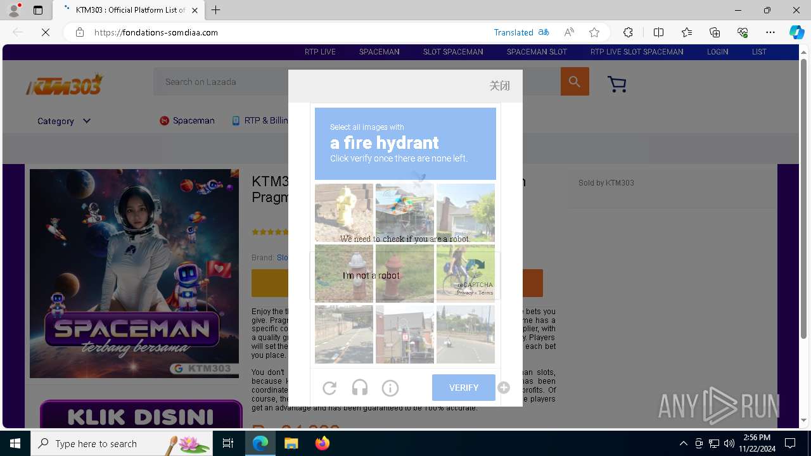The width and height of the screenshot is (811, 456).
Task: Open Task View on taskbar
Action: 228,443
